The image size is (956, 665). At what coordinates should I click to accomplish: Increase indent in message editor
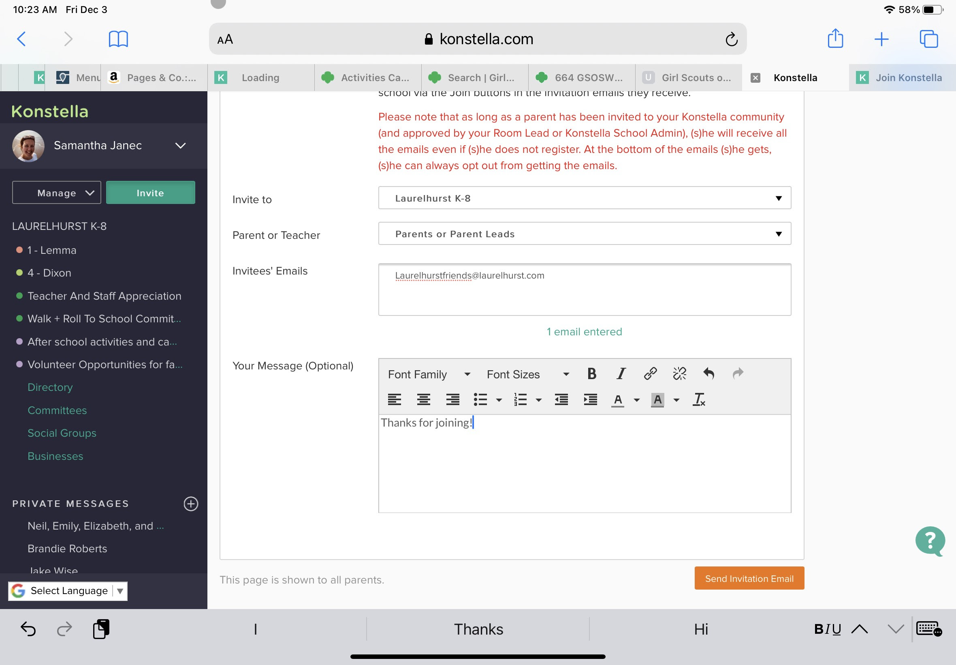[x=591, y=399]
